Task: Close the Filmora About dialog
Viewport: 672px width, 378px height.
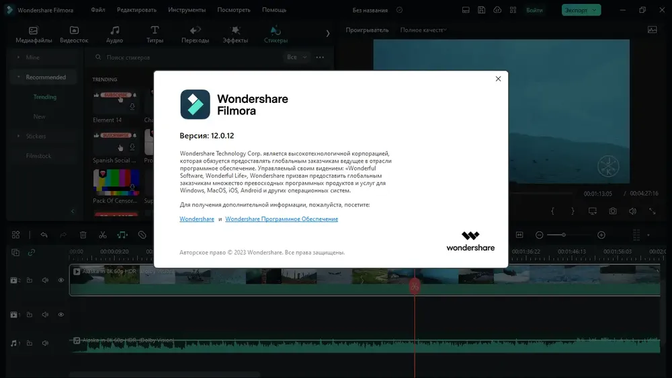Action: (498, 79)
